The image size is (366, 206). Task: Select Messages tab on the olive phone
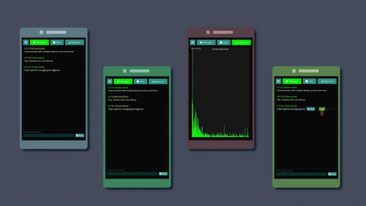click(x=292, y=81)
